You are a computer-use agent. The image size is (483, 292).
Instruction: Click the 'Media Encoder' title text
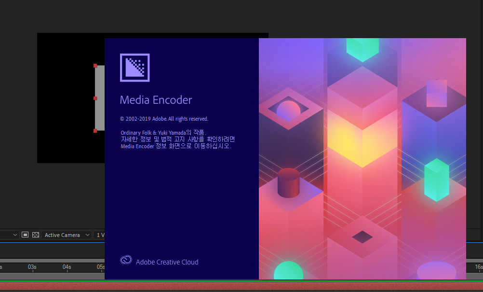pyautogui.click(x=156, y=100)
